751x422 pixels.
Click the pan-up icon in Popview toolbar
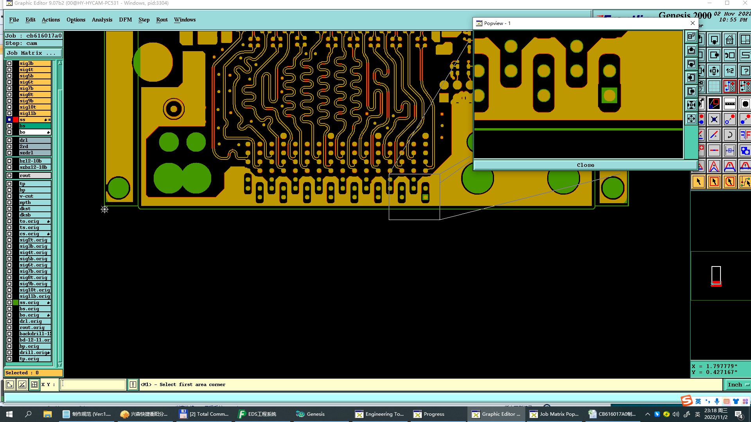691,50
